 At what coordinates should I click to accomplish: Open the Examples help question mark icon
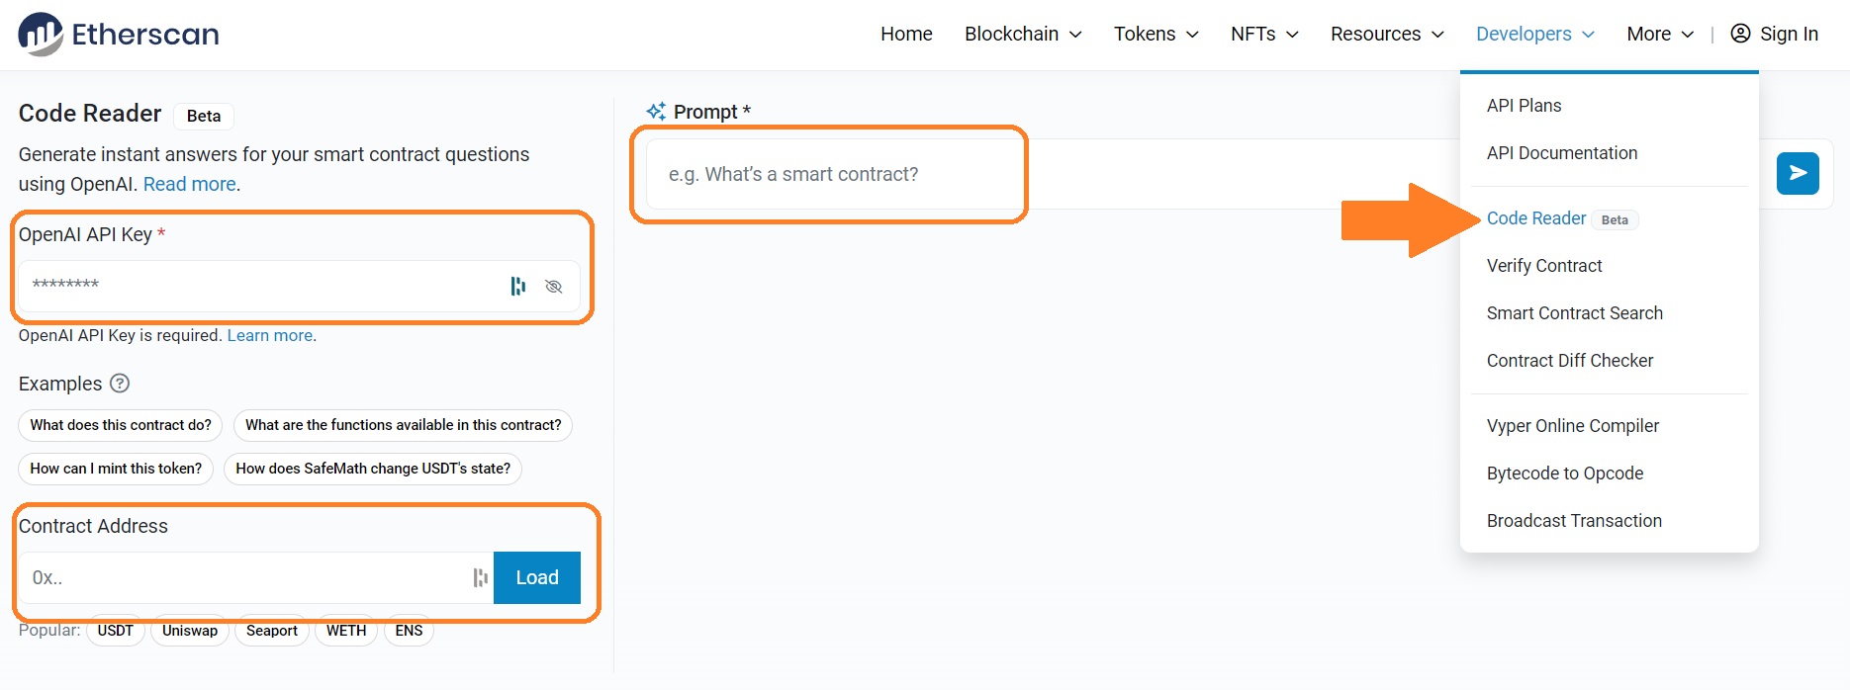coord(120,384)
